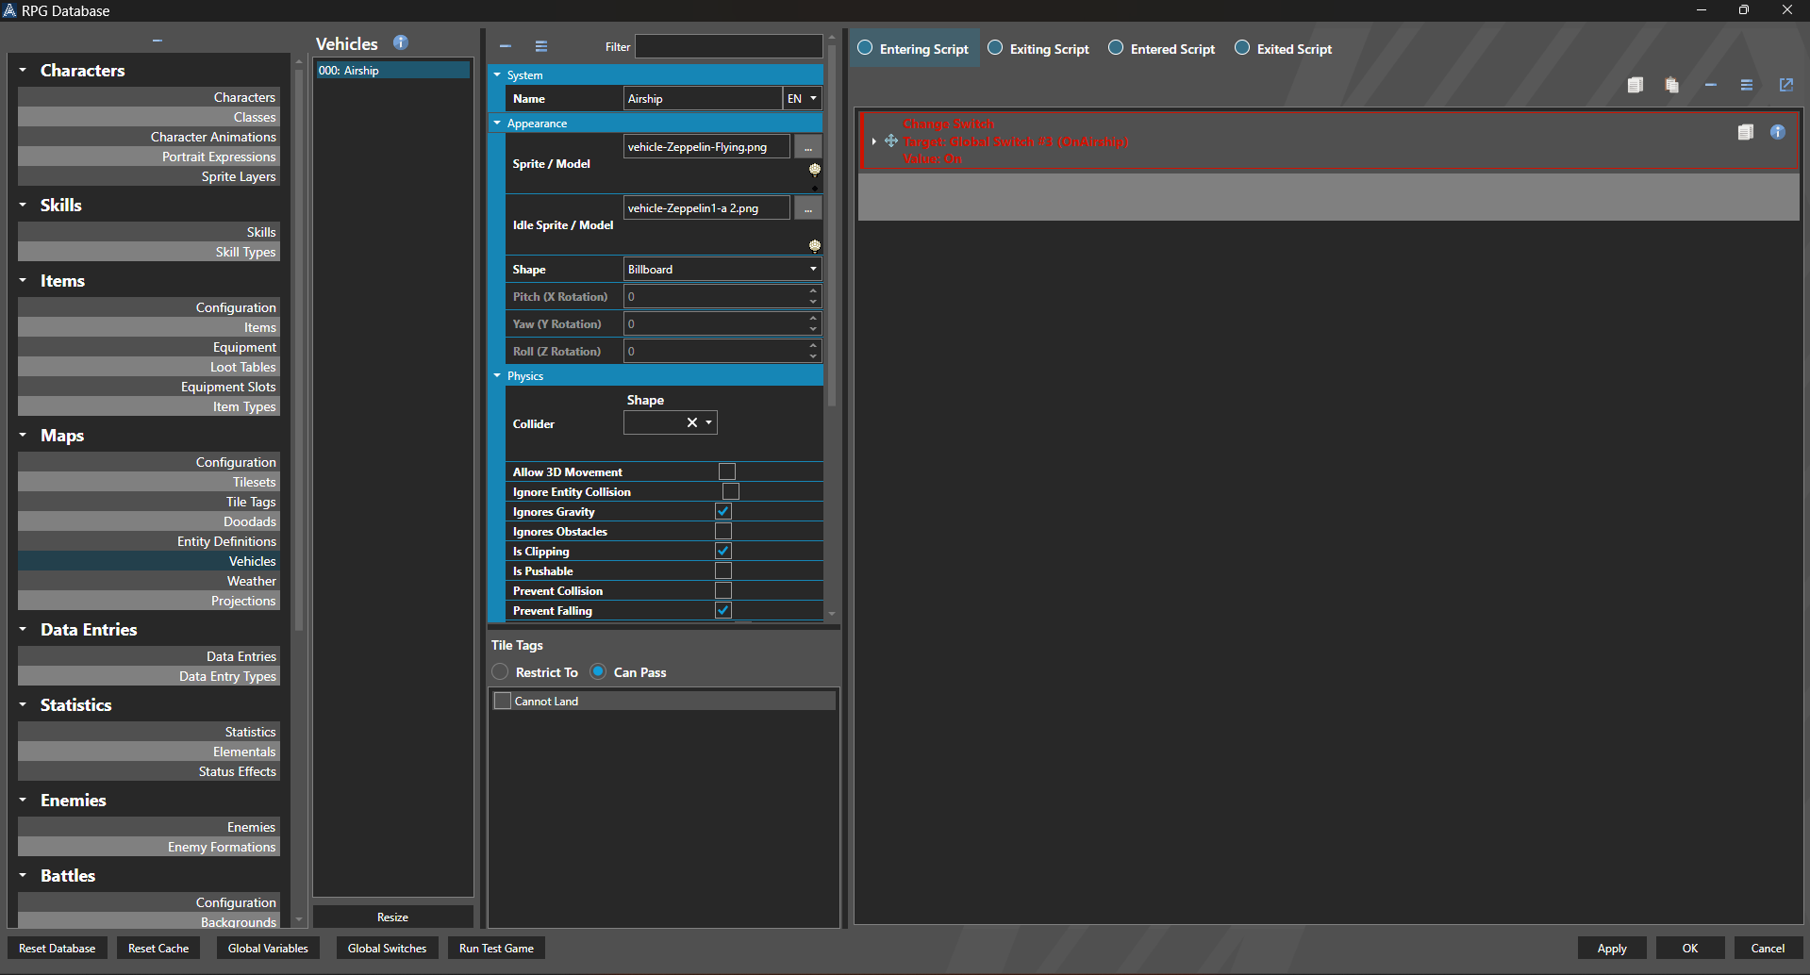
Task: Click the copy icon in script toolbar
Action: point(1635,85)
